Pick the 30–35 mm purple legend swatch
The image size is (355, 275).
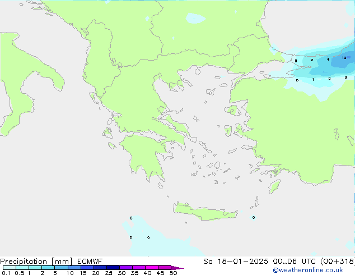pos(125,268)
